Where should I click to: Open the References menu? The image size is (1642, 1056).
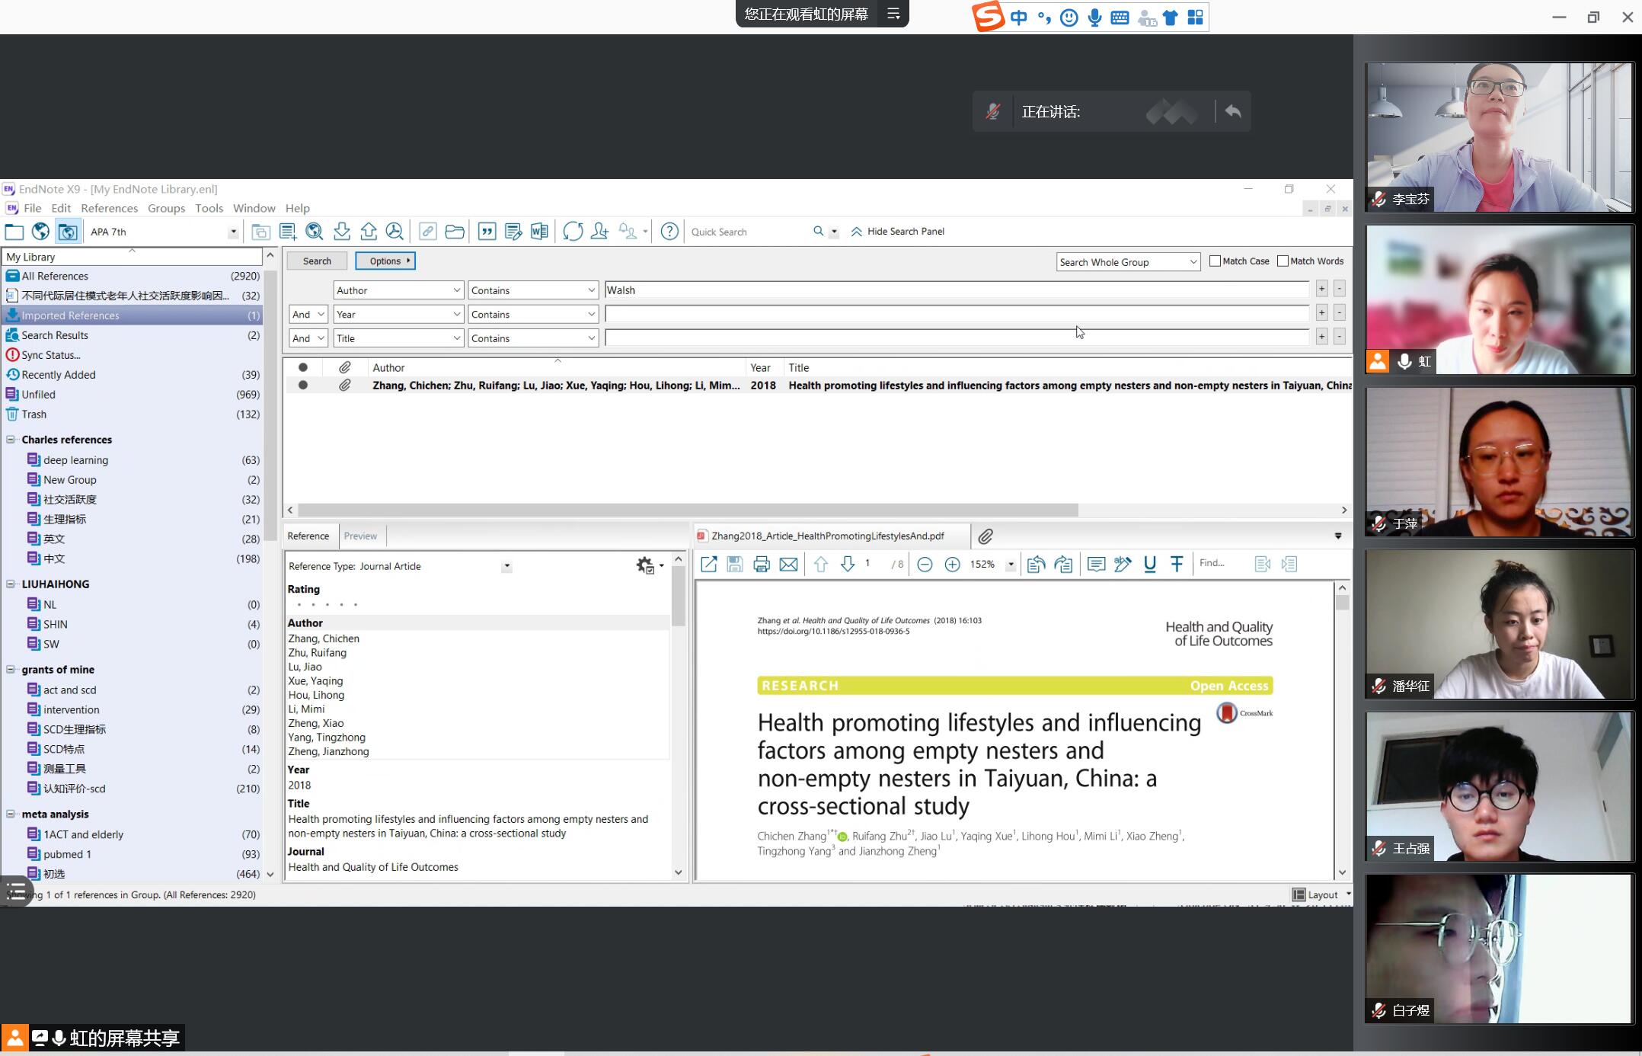(x=109, y=208)
